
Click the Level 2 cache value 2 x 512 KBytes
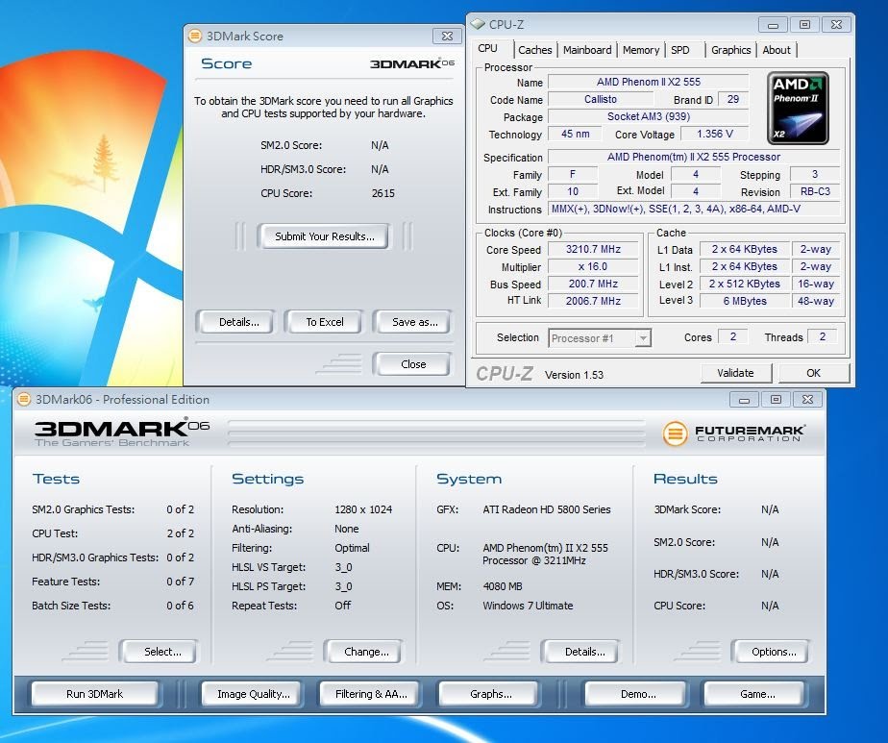pyautogui.click(x=744, y=284)
